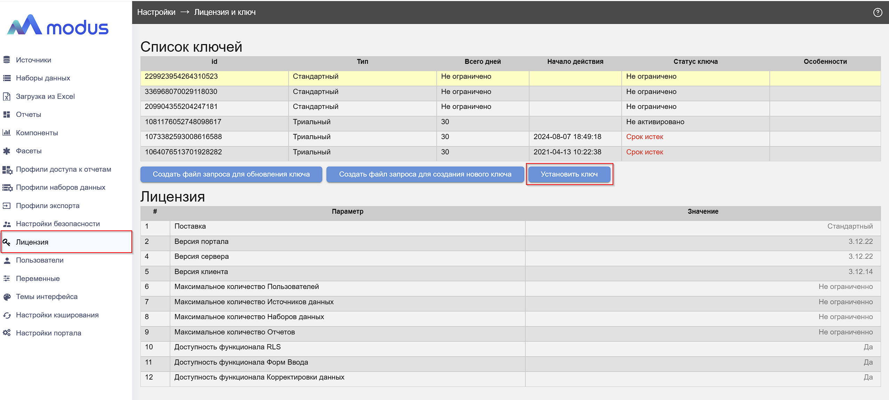
Task: Click the gears icon for Настройки портала
Action: point(7,333)
